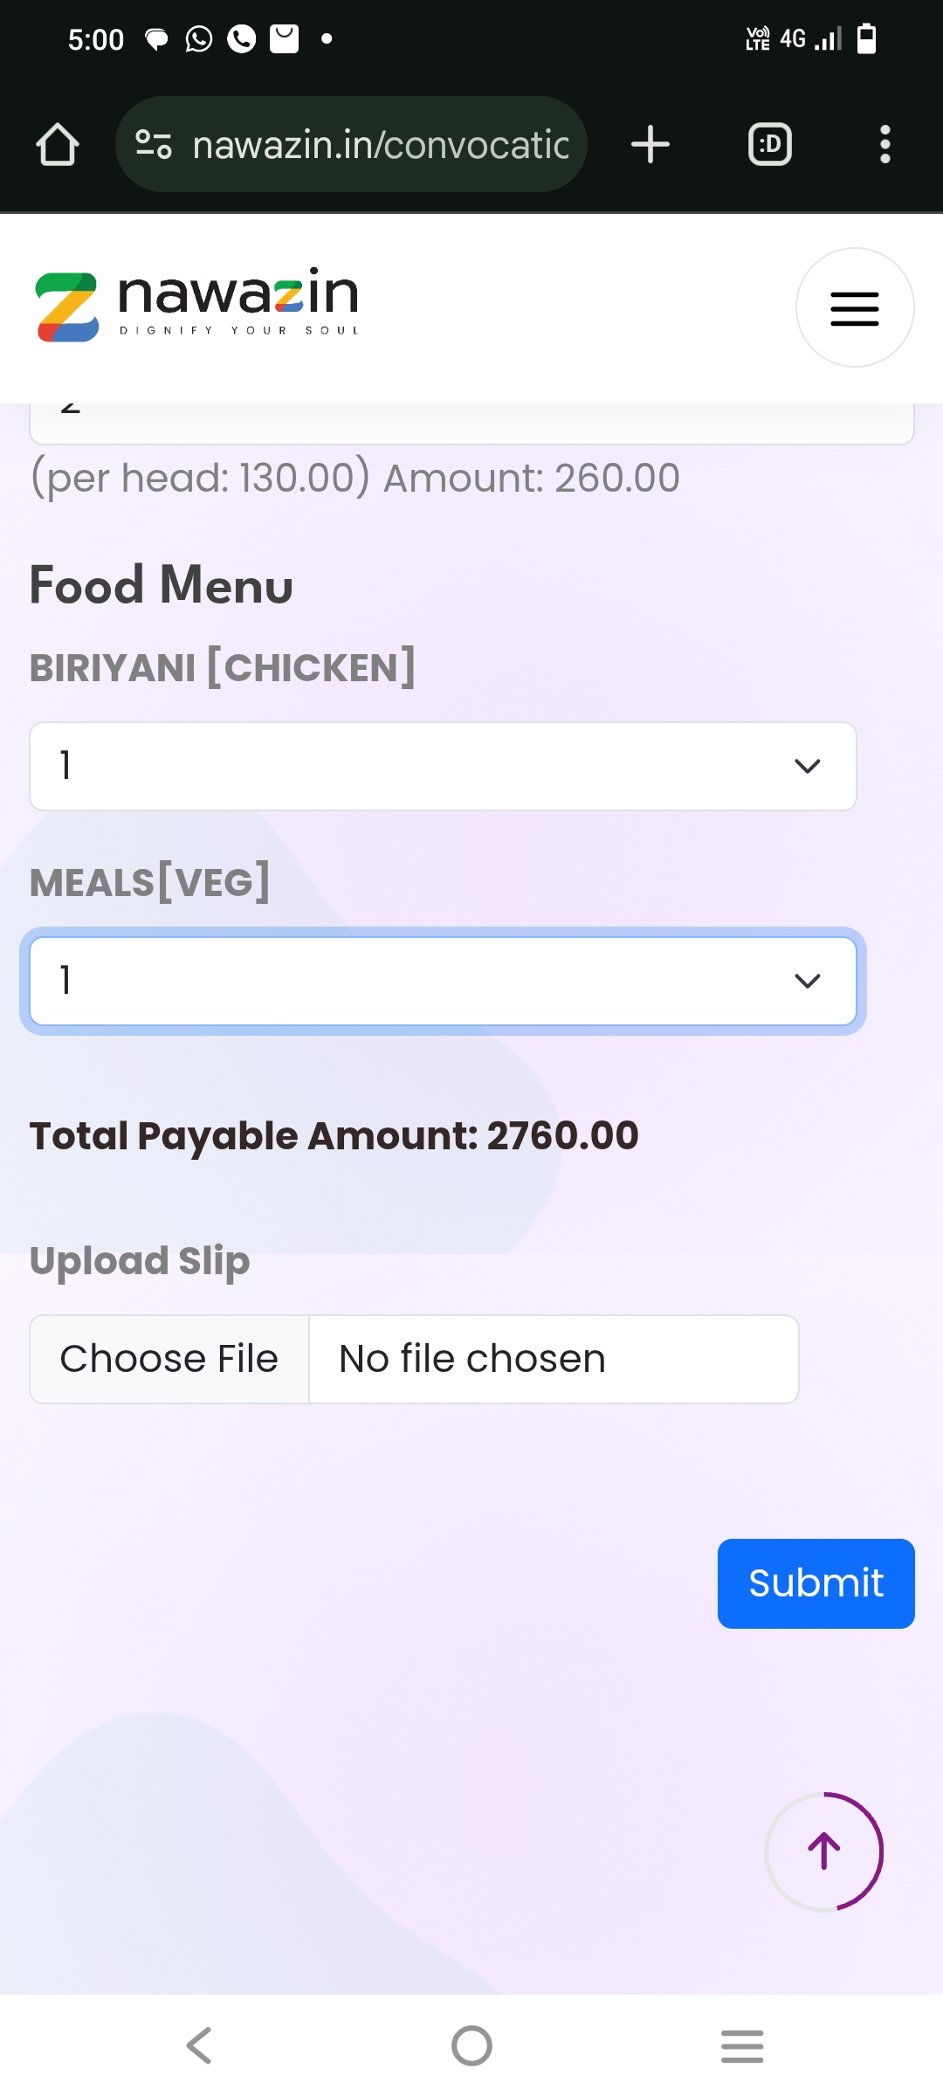
Task: Tap the WhatsApp notification icon in status bar
Action: (199, 39)
